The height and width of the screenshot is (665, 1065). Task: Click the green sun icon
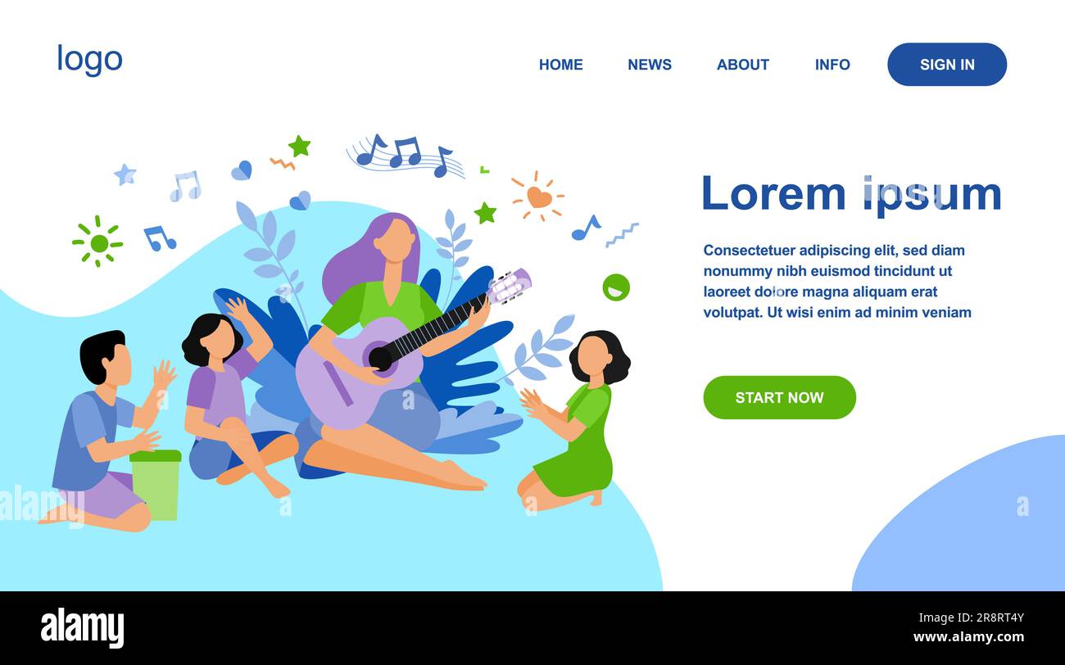[x=97, y=242]
